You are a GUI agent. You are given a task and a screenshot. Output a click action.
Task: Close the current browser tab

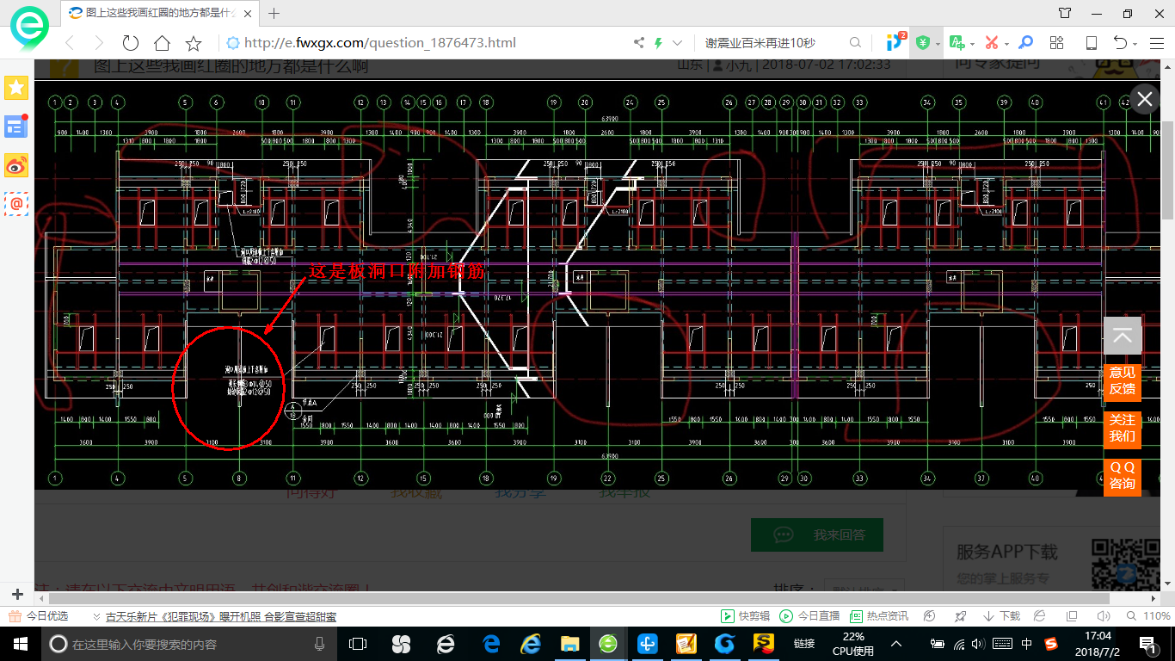(x=248, y=13)
